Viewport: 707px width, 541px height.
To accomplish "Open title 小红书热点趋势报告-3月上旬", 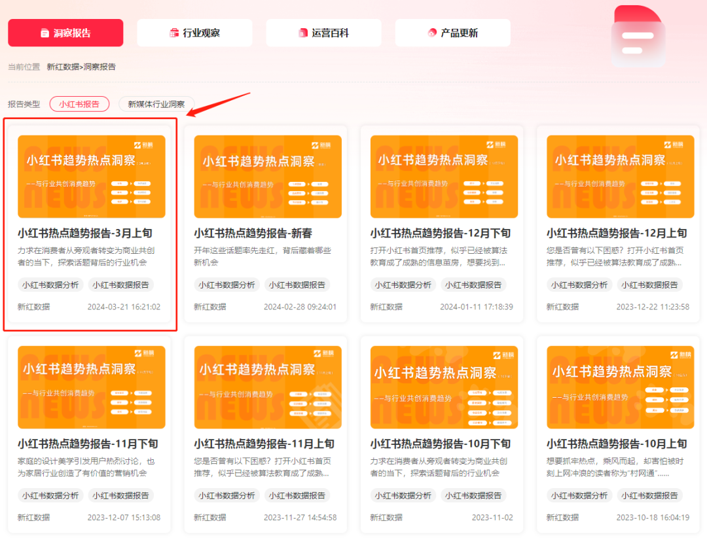I will (x=85, y=234).
